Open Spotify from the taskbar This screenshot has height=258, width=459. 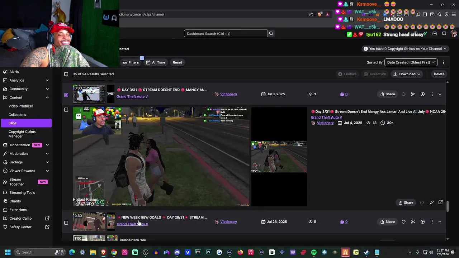[314, 252]
